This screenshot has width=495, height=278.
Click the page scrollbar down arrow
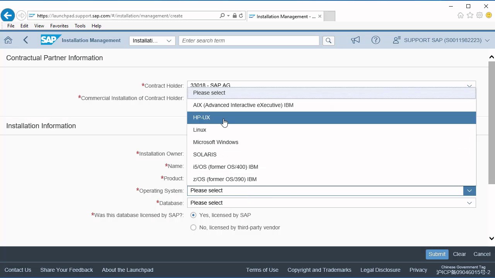tap(492, 238)
